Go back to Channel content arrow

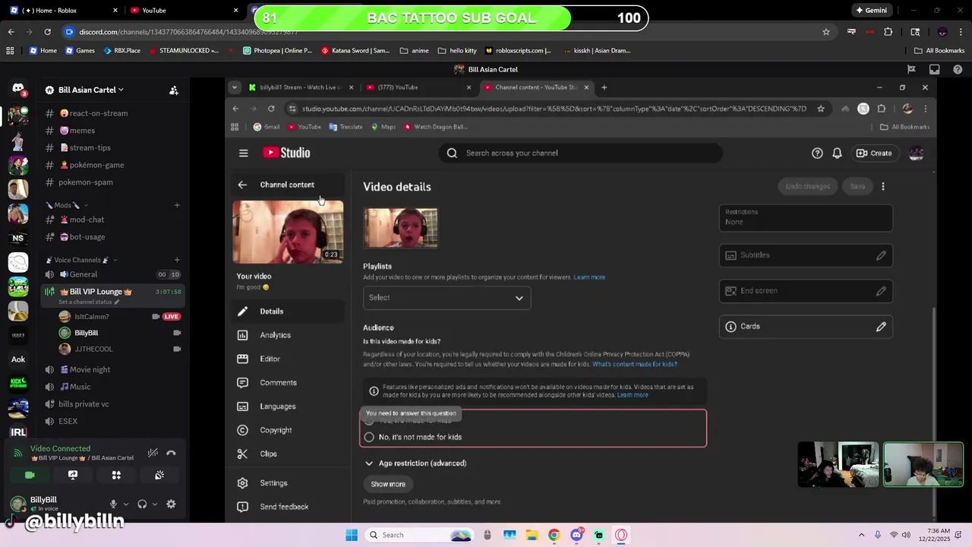pyautogui.click(x=242, y=185)
